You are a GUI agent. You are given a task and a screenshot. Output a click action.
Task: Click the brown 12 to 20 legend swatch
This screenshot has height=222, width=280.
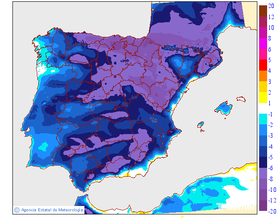[x=263, y=11]
